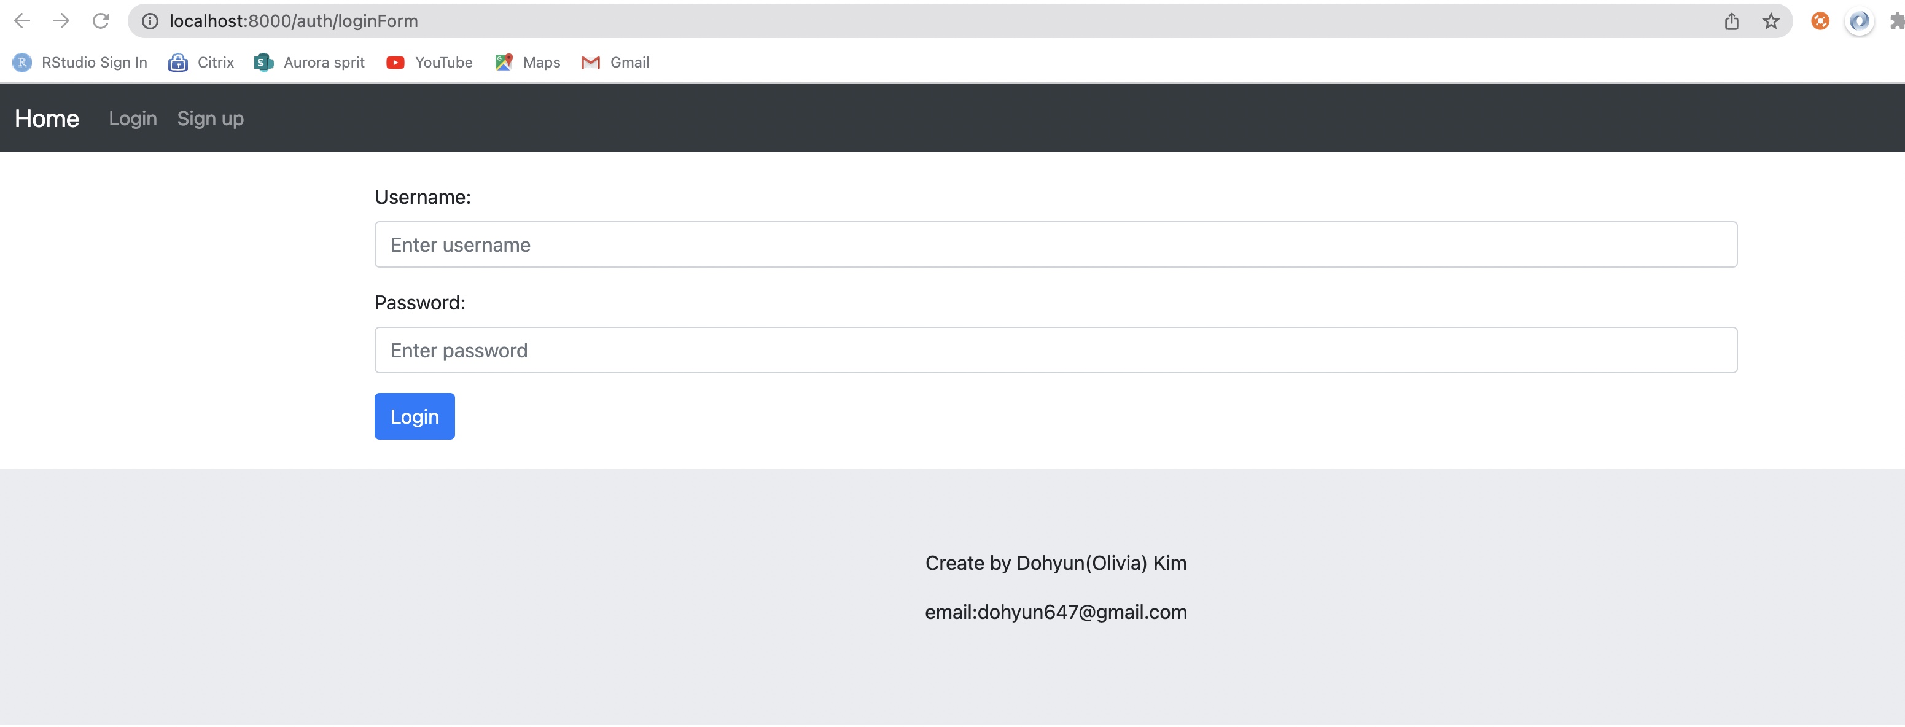Open the RStudio Sign In bookmark
Screen dimensions: 1905x727
80,63
